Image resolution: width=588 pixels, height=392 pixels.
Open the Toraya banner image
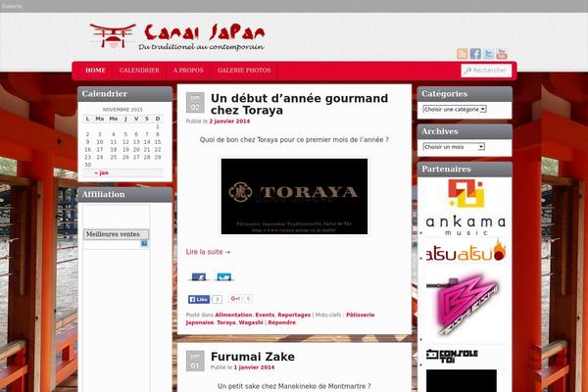pyautogui.click(x=294, y=196)
